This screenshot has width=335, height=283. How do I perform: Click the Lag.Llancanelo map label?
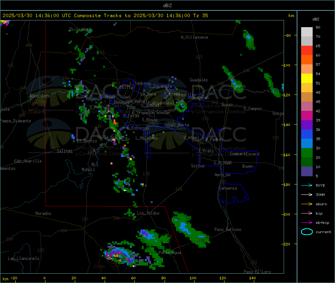[23, 258]
